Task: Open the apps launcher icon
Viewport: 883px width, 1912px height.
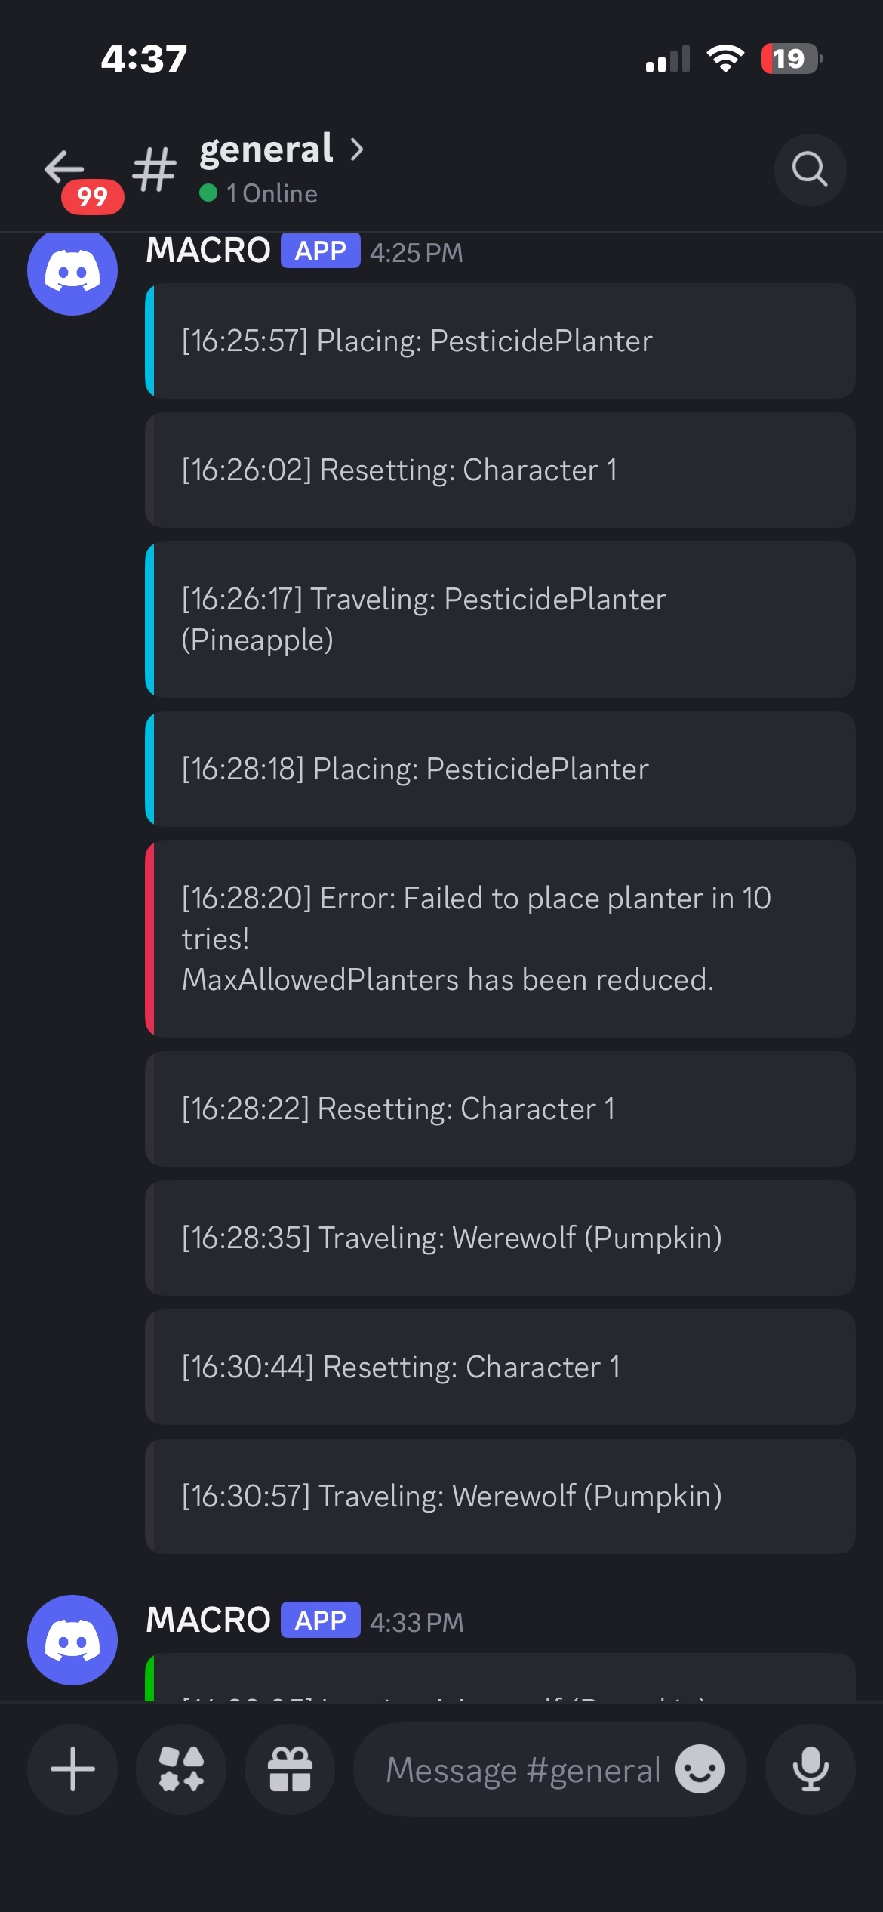Action: point(181,1769)
